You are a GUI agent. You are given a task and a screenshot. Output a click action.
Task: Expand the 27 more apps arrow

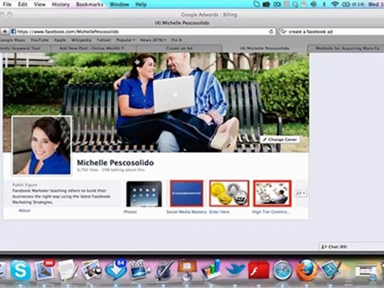point(301,194)
